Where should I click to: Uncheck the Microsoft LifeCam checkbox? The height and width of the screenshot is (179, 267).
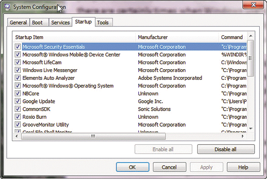(x=18, y=62)
